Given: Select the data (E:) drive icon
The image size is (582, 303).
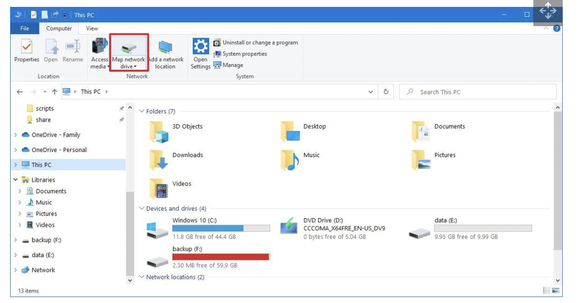Looking at the screenshot, I should [420, 233].
